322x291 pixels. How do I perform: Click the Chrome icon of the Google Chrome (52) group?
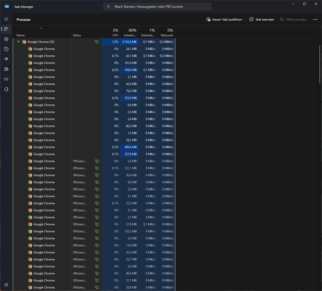pyautogui.click(x=24, y=42)
